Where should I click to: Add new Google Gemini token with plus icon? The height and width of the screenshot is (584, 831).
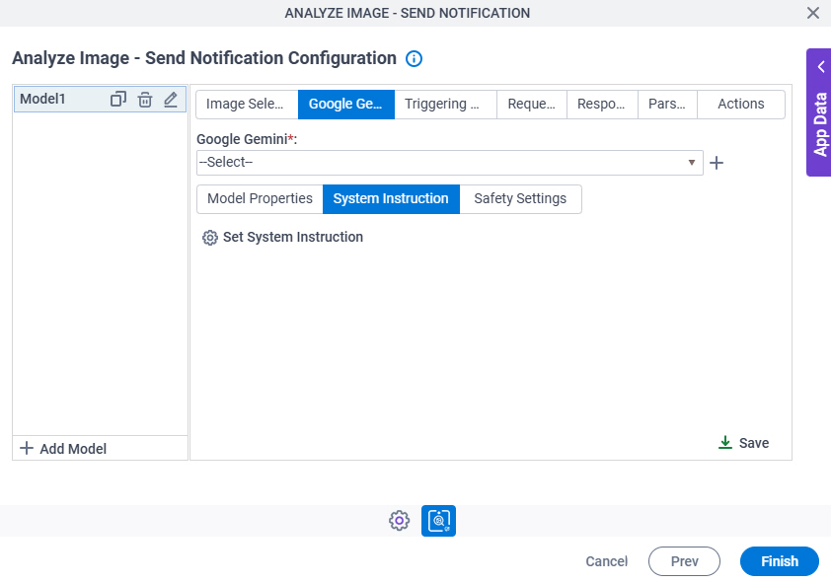tap(716, 163)
